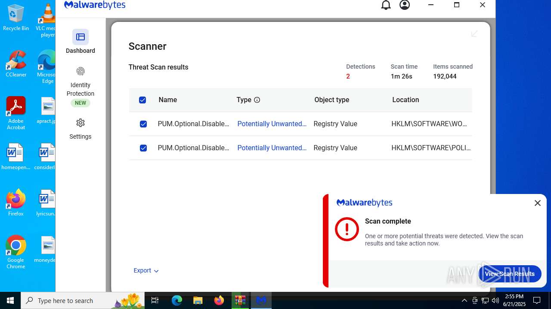Expand the Export dropdown
The image size is (551, 309).
coord(146,270)
